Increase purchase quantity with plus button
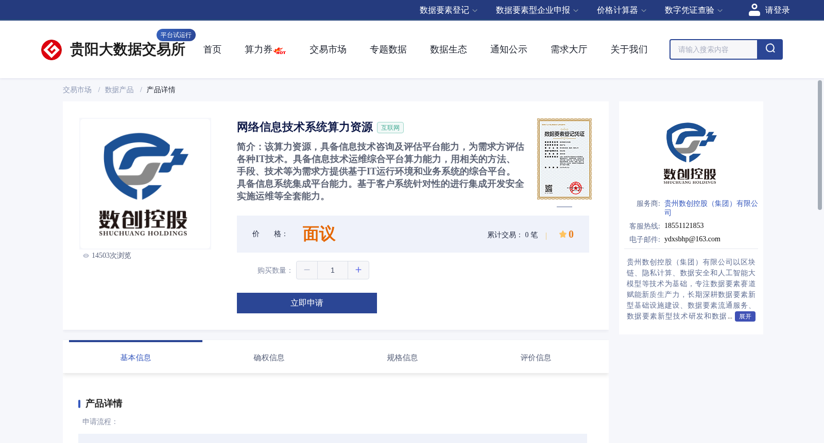Screen dimensions: 824x443 coord(358,270)
